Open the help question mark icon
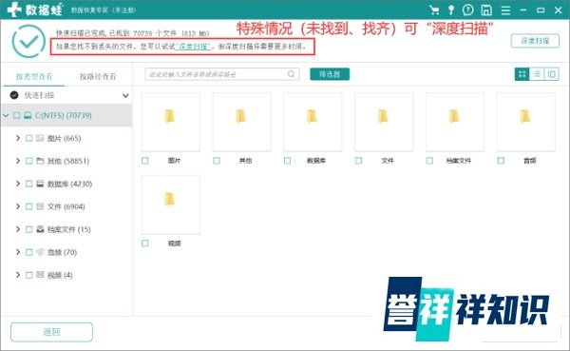This screenshot has height=351, width=570. [467, 10]
